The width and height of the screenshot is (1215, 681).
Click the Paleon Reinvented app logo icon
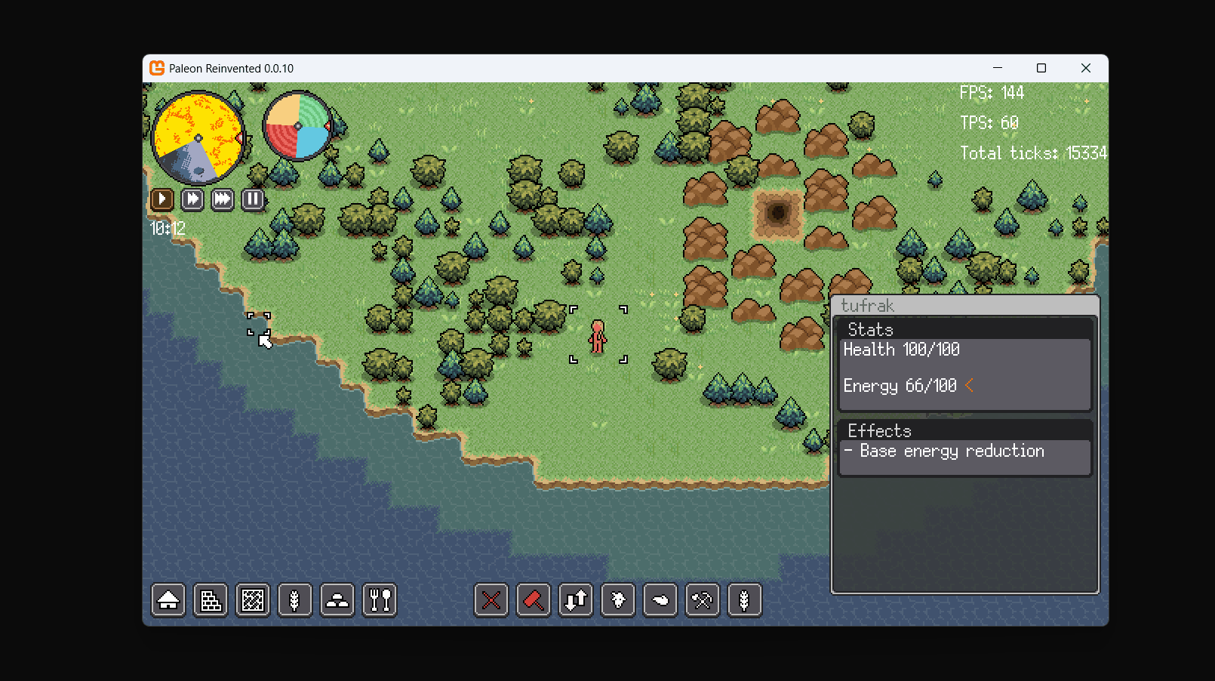157,68
